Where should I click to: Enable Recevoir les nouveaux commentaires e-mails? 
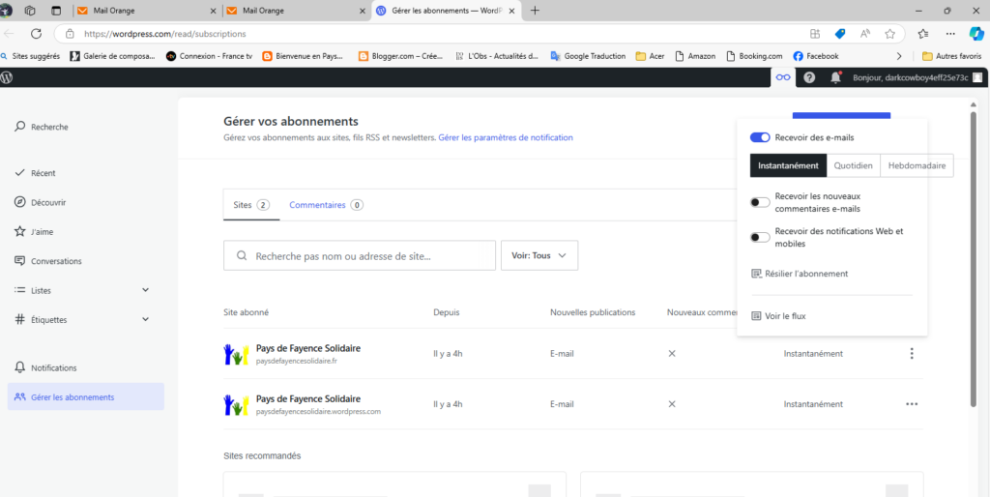click(x=760, y=202)
